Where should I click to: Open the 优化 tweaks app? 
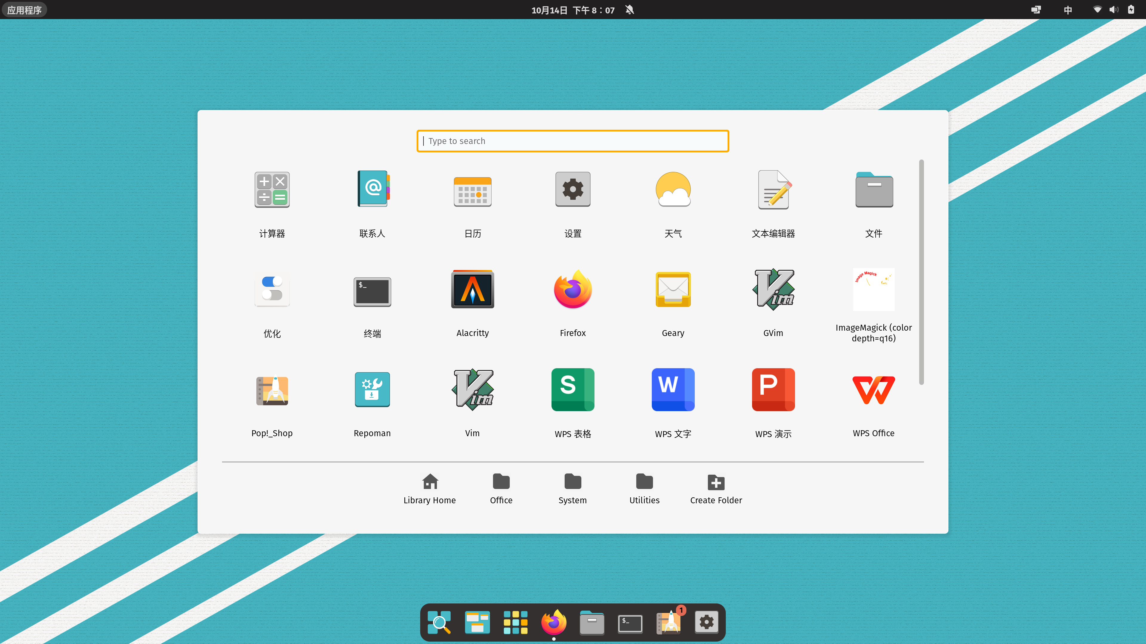(272, 289)
